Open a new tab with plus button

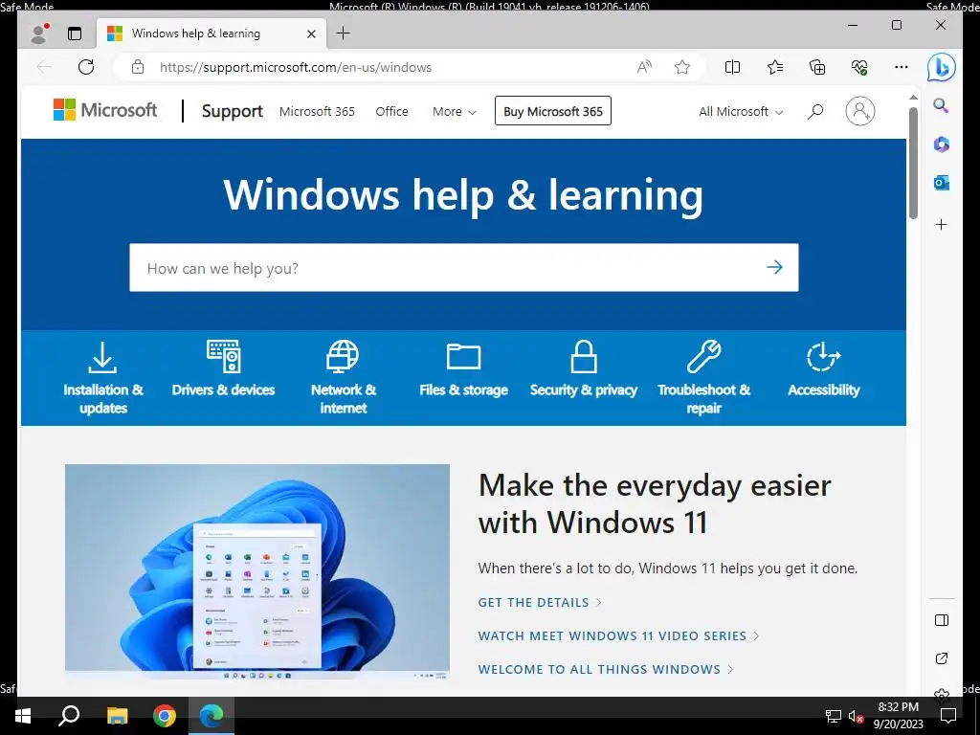pos(344,33)
